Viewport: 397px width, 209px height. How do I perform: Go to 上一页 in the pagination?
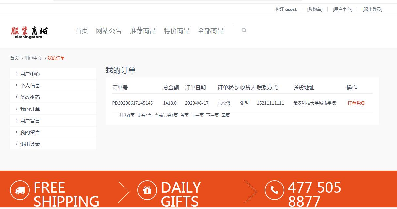[x=198, y=115]
